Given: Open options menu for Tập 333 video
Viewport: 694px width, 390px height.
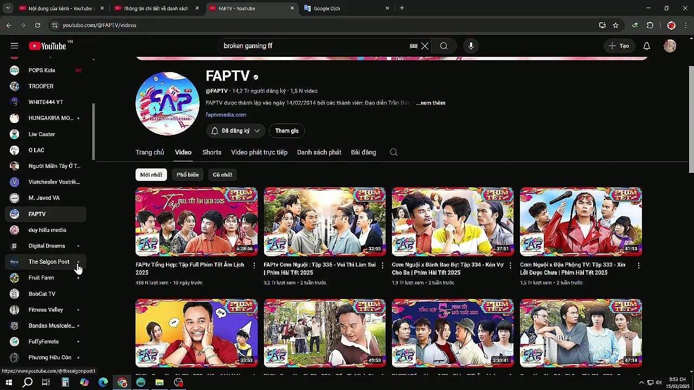Looking at the screenshot, I should tap(638, 265).
